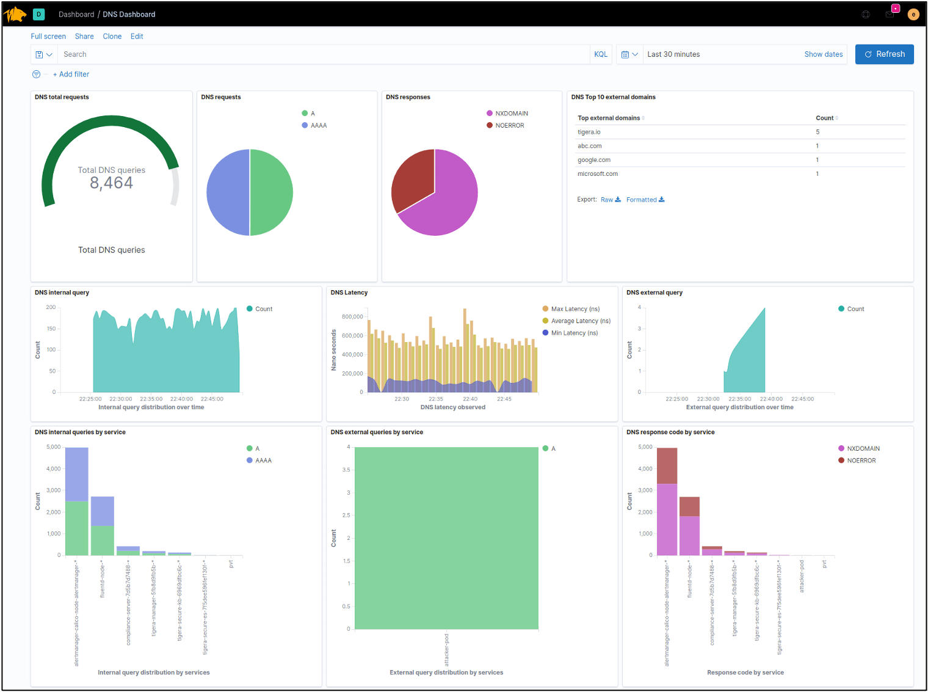The width and height of the screenshot is (928, 692).
Task: Switch query language via KQL
Action: (x=601, y=54)
